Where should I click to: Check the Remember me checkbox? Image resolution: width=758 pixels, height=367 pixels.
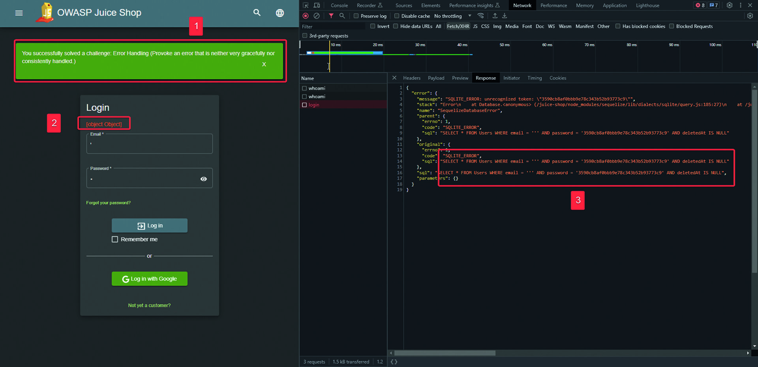(x=115, y=239)
